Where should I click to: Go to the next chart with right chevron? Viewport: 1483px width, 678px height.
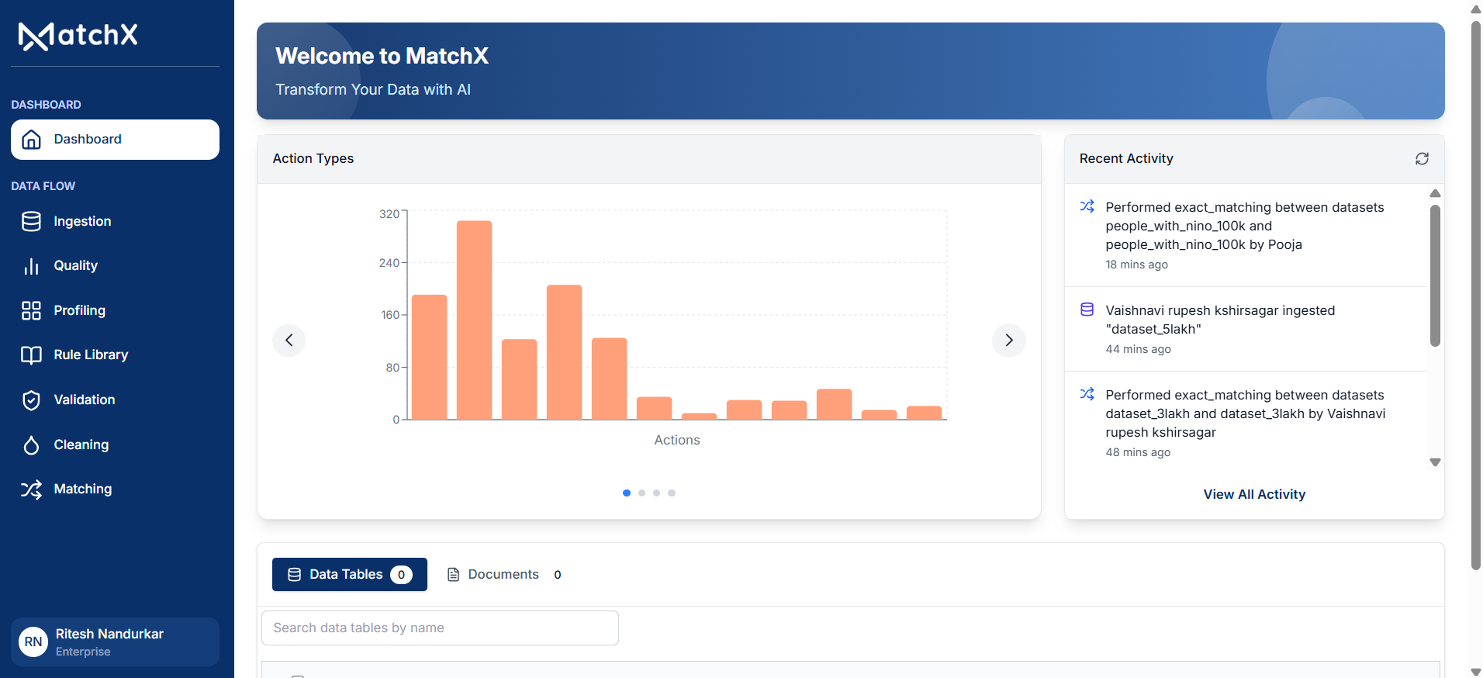tap(1008, 341)
